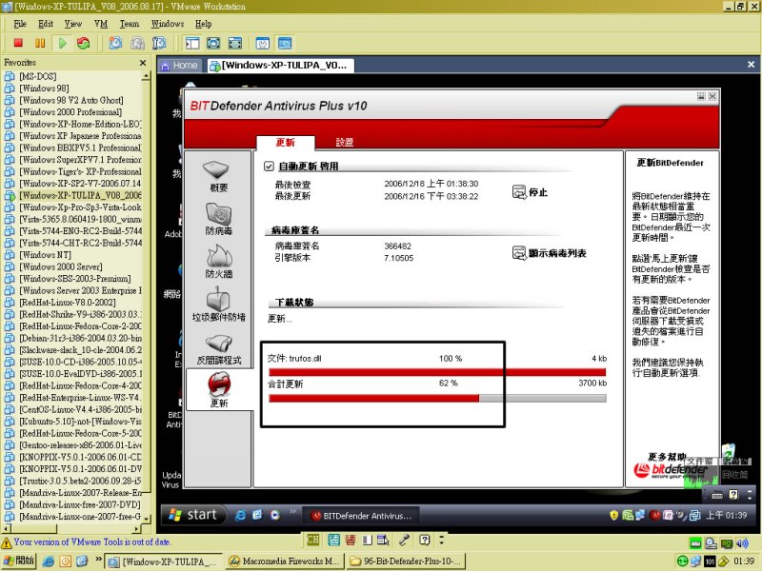Click the "Your version of VMware Tools" message

click(92, 541)
